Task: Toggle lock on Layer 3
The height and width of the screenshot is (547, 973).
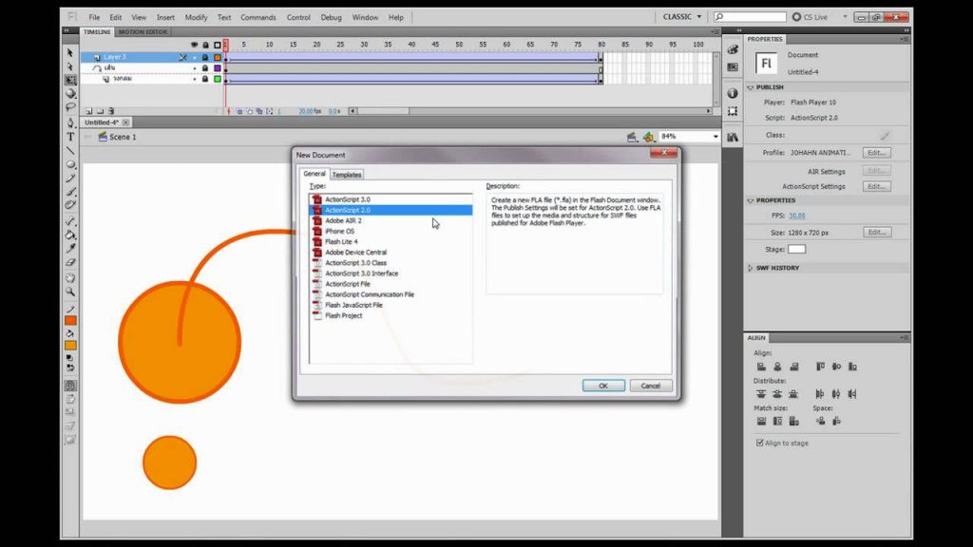Action: coord(205,57)
